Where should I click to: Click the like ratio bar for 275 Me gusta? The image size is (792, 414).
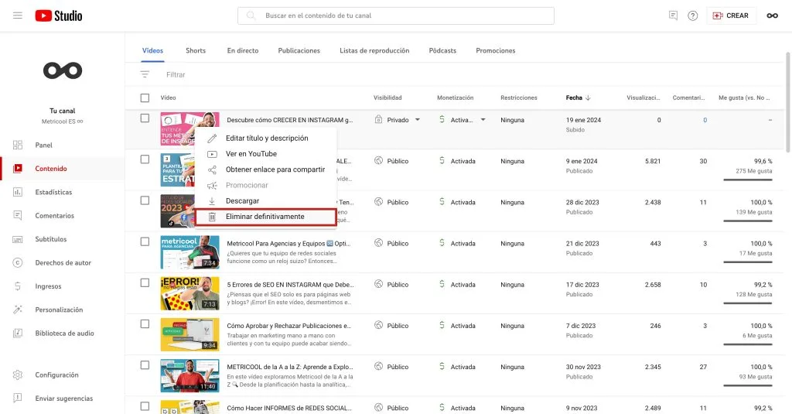tap(748, 180)
